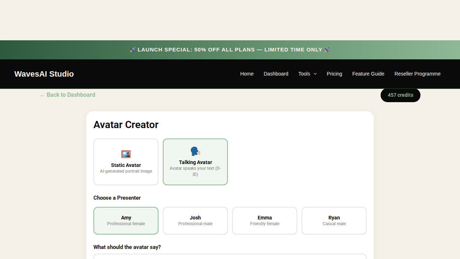Click the Static Avatar picture icon
460x259 pixels.
pyautogui.click(x=126, y=154)
